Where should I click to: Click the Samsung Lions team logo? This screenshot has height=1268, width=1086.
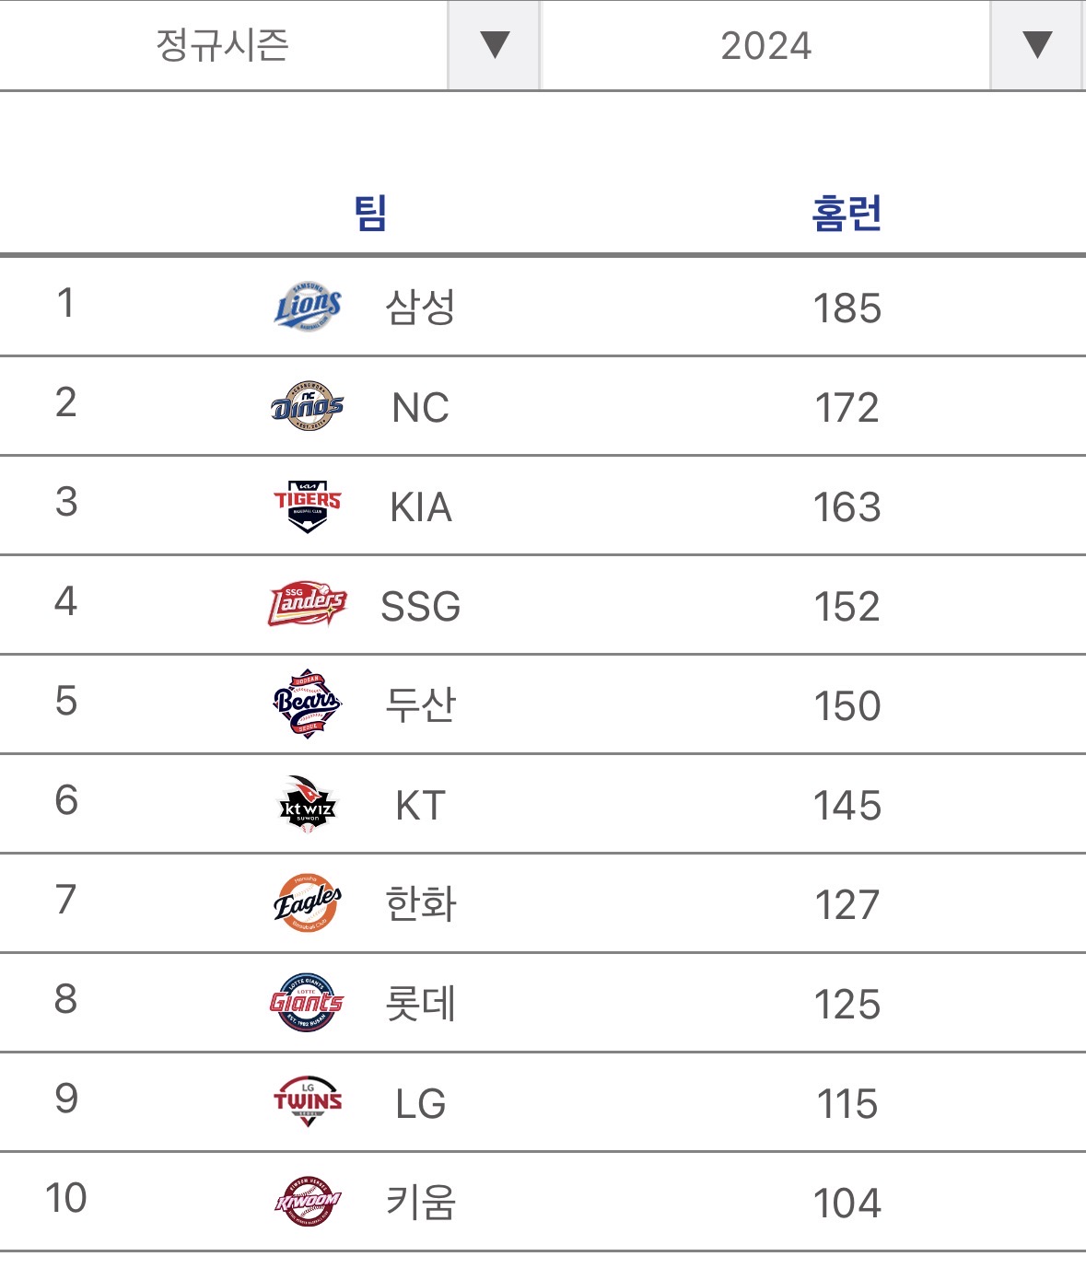[308, 307]
